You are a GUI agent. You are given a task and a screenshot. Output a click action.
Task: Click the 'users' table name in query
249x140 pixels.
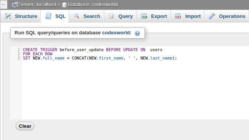coord(156,50)
